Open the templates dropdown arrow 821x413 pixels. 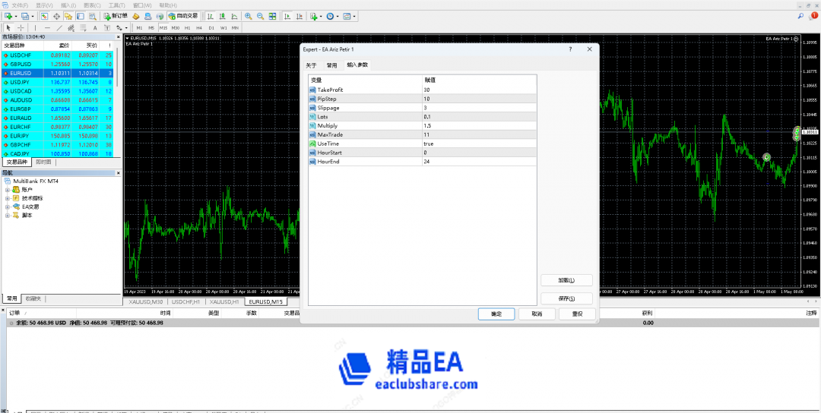354,16
